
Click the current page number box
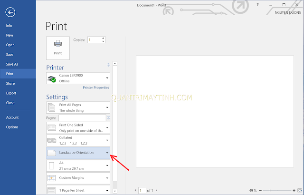pyautogui.click(x=142, y=190)
